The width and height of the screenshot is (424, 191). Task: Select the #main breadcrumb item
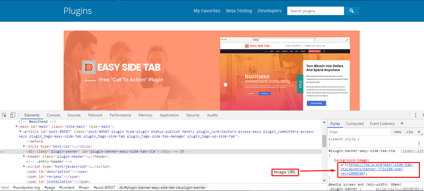coord(84,188)
